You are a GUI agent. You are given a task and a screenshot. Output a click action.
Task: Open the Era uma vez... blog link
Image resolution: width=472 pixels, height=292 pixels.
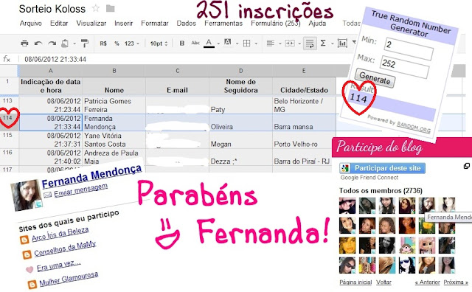[x=58, y=265]
